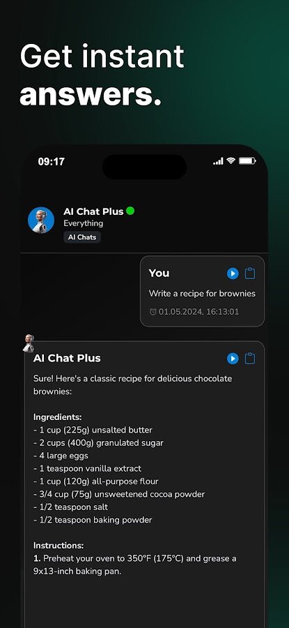Tap the cellular signal bars icon
The height and width of the screenshot is (628, 289).
(218, 161)
